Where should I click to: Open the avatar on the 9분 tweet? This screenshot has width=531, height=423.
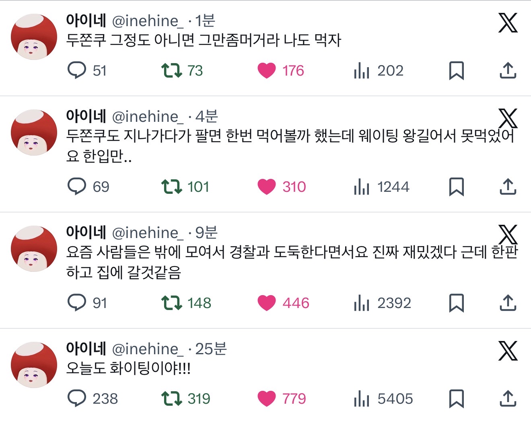pyautogui.click(x=34, y=249)
